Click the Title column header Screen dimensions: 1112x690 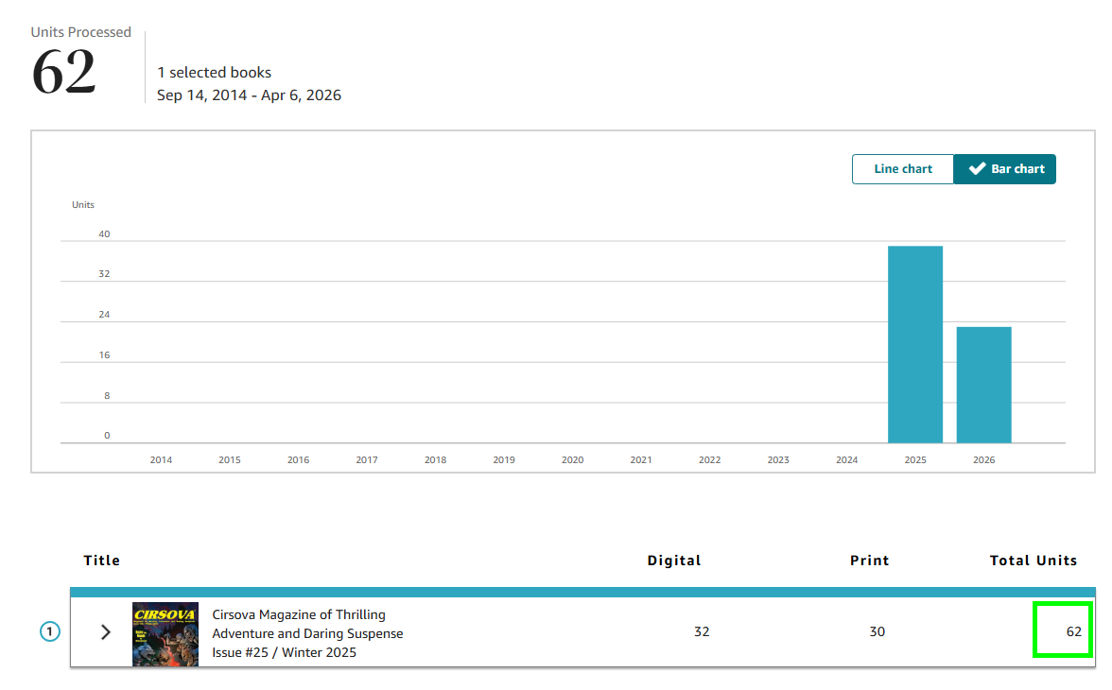coord(102,561)
